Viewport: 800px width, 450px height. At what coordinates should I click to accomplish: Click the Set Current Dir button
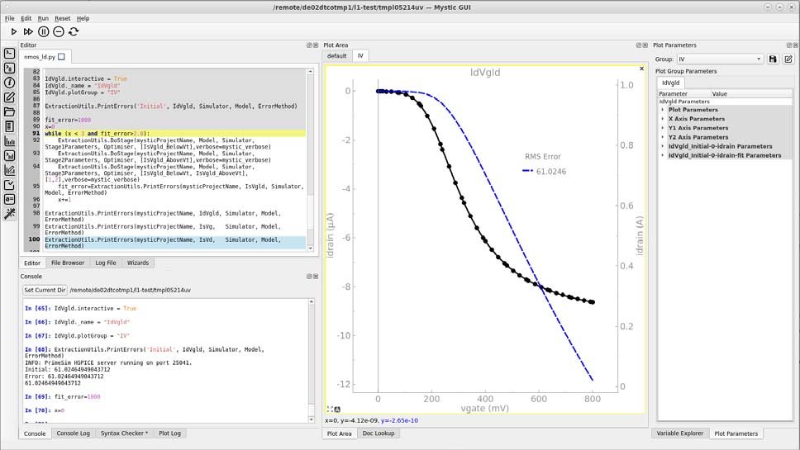coord(45,291)
